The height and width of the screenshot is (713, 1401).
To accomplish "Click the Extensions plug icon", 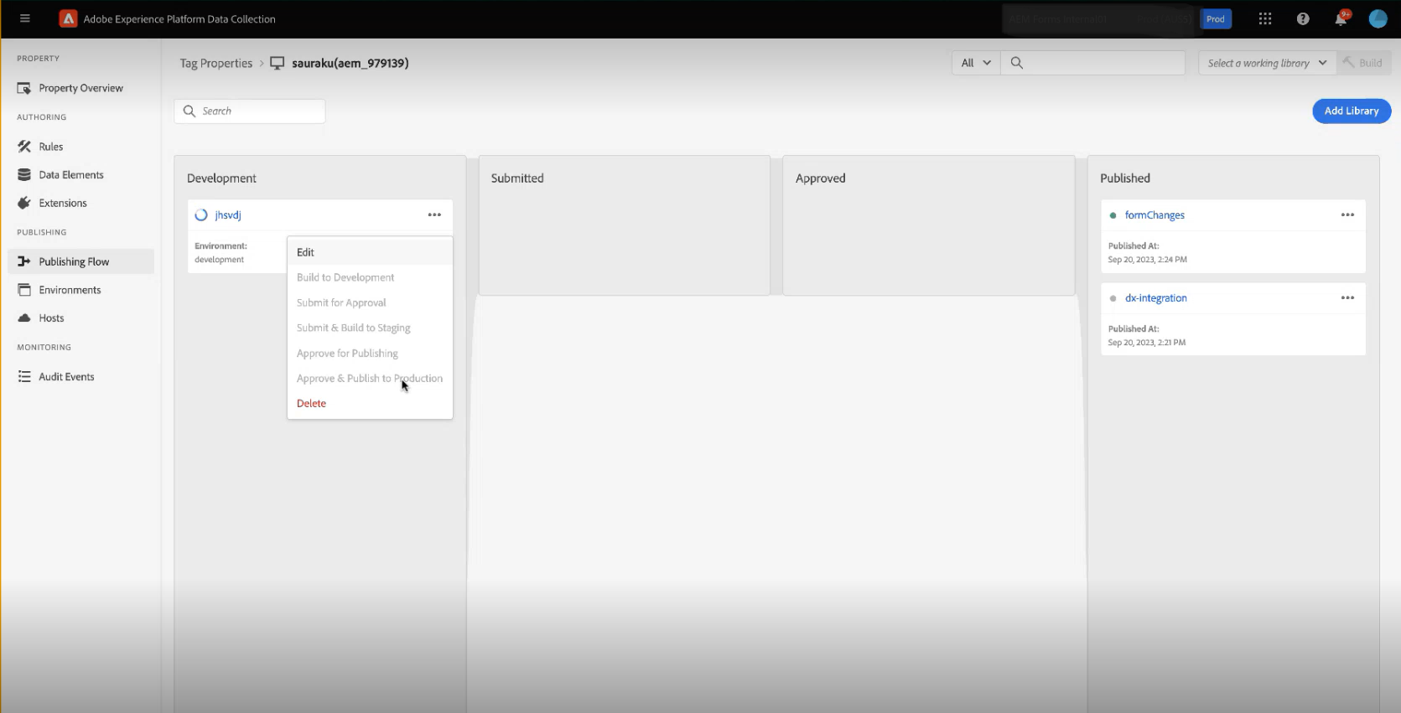I will click(x=24, y=203).
